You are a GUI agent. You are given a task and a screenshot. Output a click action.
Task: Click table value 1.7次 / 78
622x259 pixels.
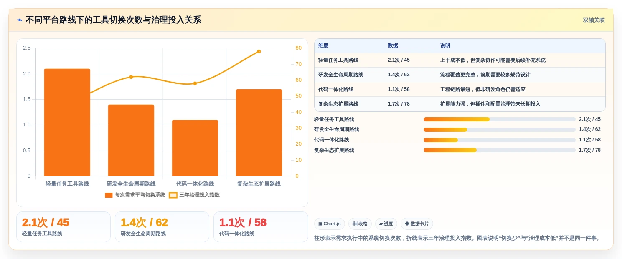399,104
